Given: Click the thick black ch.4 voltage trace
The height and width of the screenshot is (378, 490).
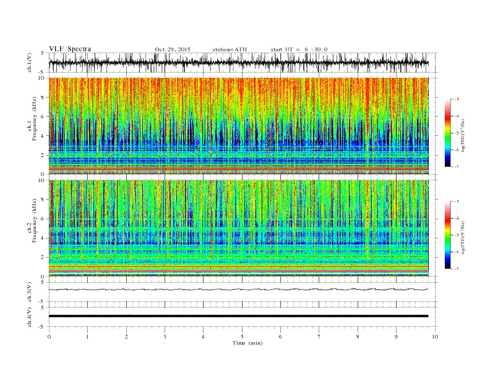Looking at the screenshot, I should 239,316.
